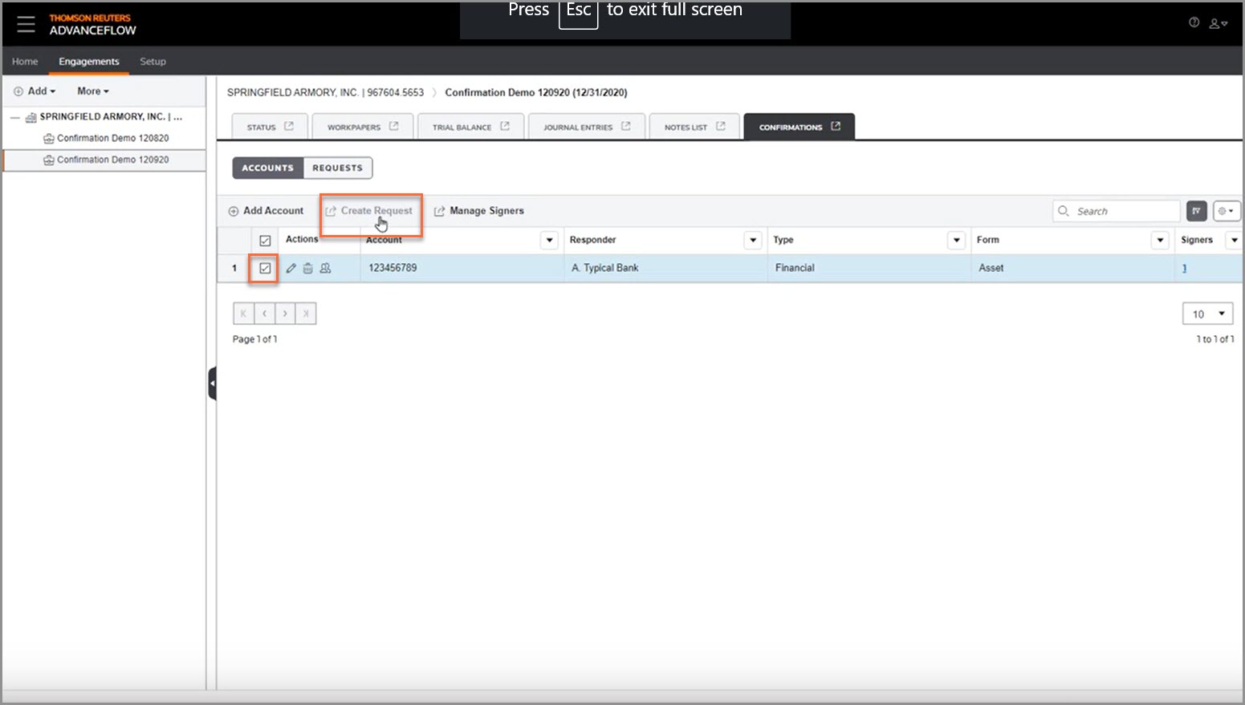Viewport: 1245px width, 705px height.
Task: Open the Responder column filter dropdown
Action: click(752, 240)
